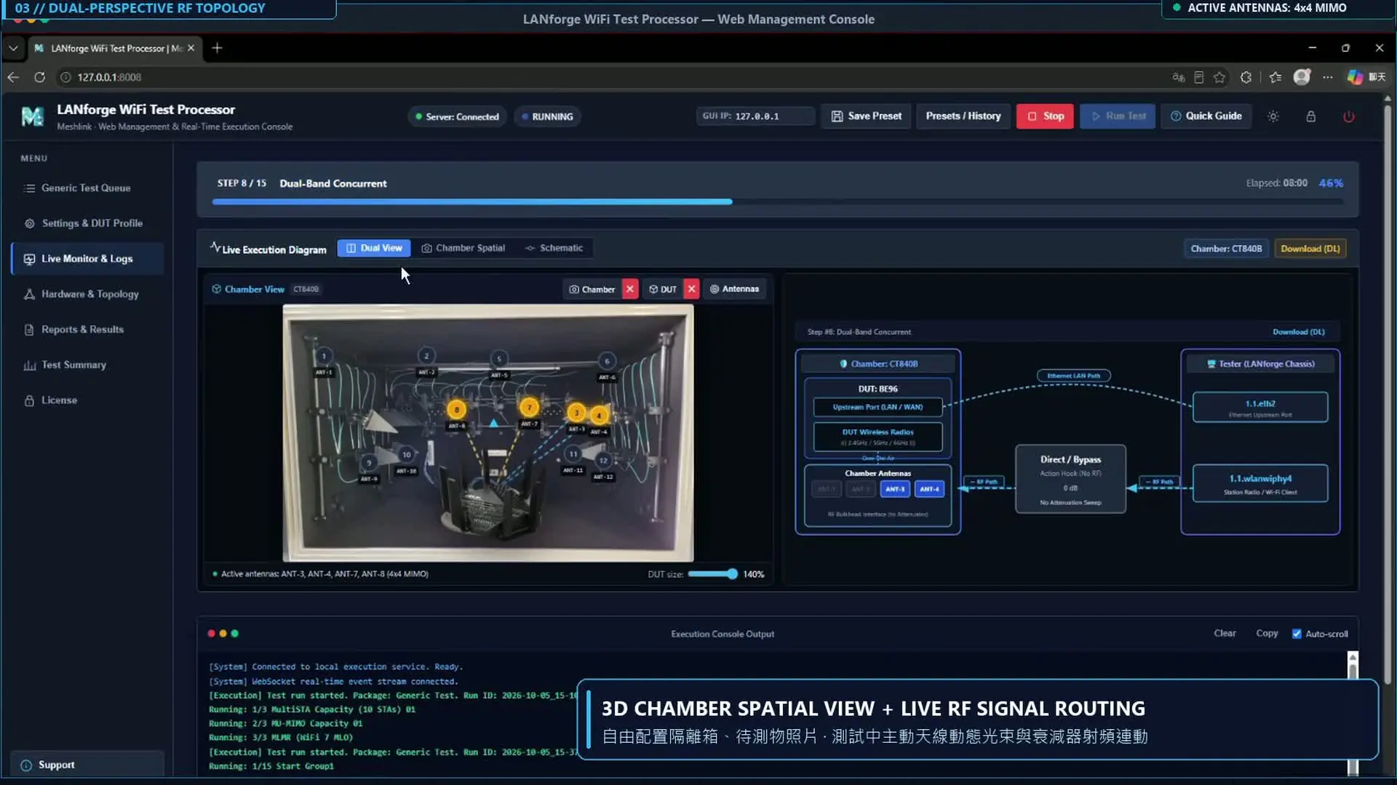Toggle the Auto-scroll checkbox
The width and height of the screenshot is (1397, 785).
click(1296, 634)
